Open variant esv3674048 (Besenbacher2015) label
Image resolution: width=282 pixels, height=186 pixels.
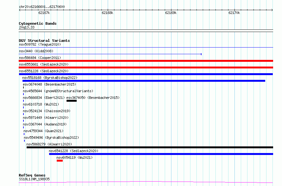[49, 84]
